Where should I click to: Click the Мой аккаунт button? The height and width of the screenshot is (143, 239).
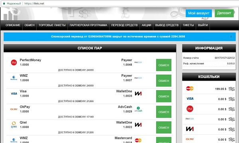(199, 13)
